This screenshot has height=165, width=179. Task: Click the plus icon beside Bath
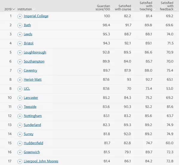click(20, 25)
